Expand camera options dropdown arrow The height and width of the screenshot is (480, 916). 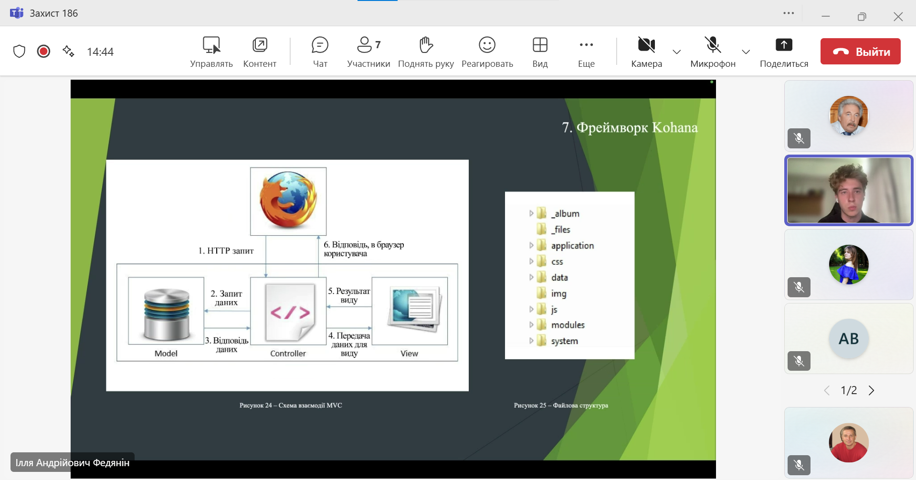tap(677, 52)
